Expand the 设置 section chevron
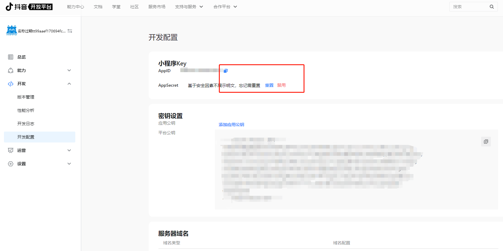The height and width of the screenshot is (251, 503). coord(69,164)
